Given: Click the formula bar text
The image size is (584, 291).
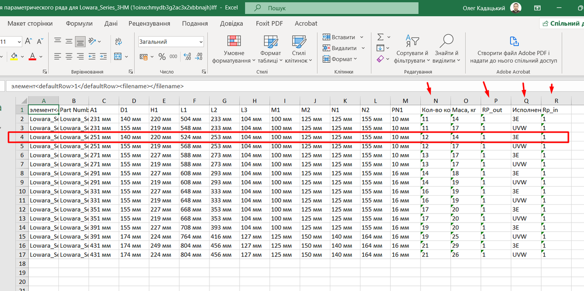Looking at the screenshot, I should tap(98, 86).
